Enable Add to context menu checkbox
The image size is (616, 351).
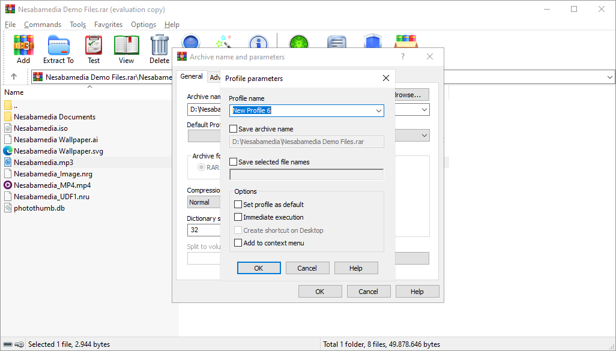238,243
